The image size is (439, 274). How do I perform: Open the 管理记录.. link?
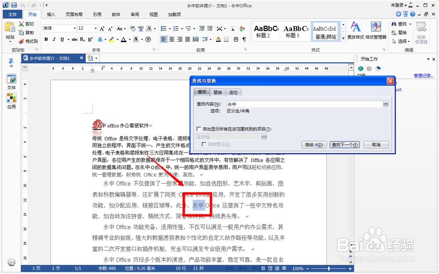tap(424, 76)
